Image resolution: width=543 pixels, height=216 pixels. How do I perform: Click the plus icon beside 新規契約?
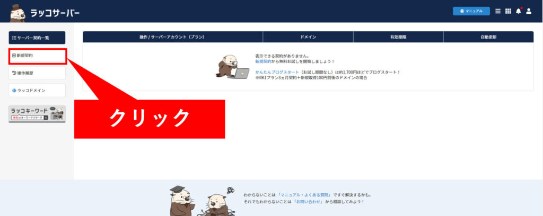tap(14, 55)
